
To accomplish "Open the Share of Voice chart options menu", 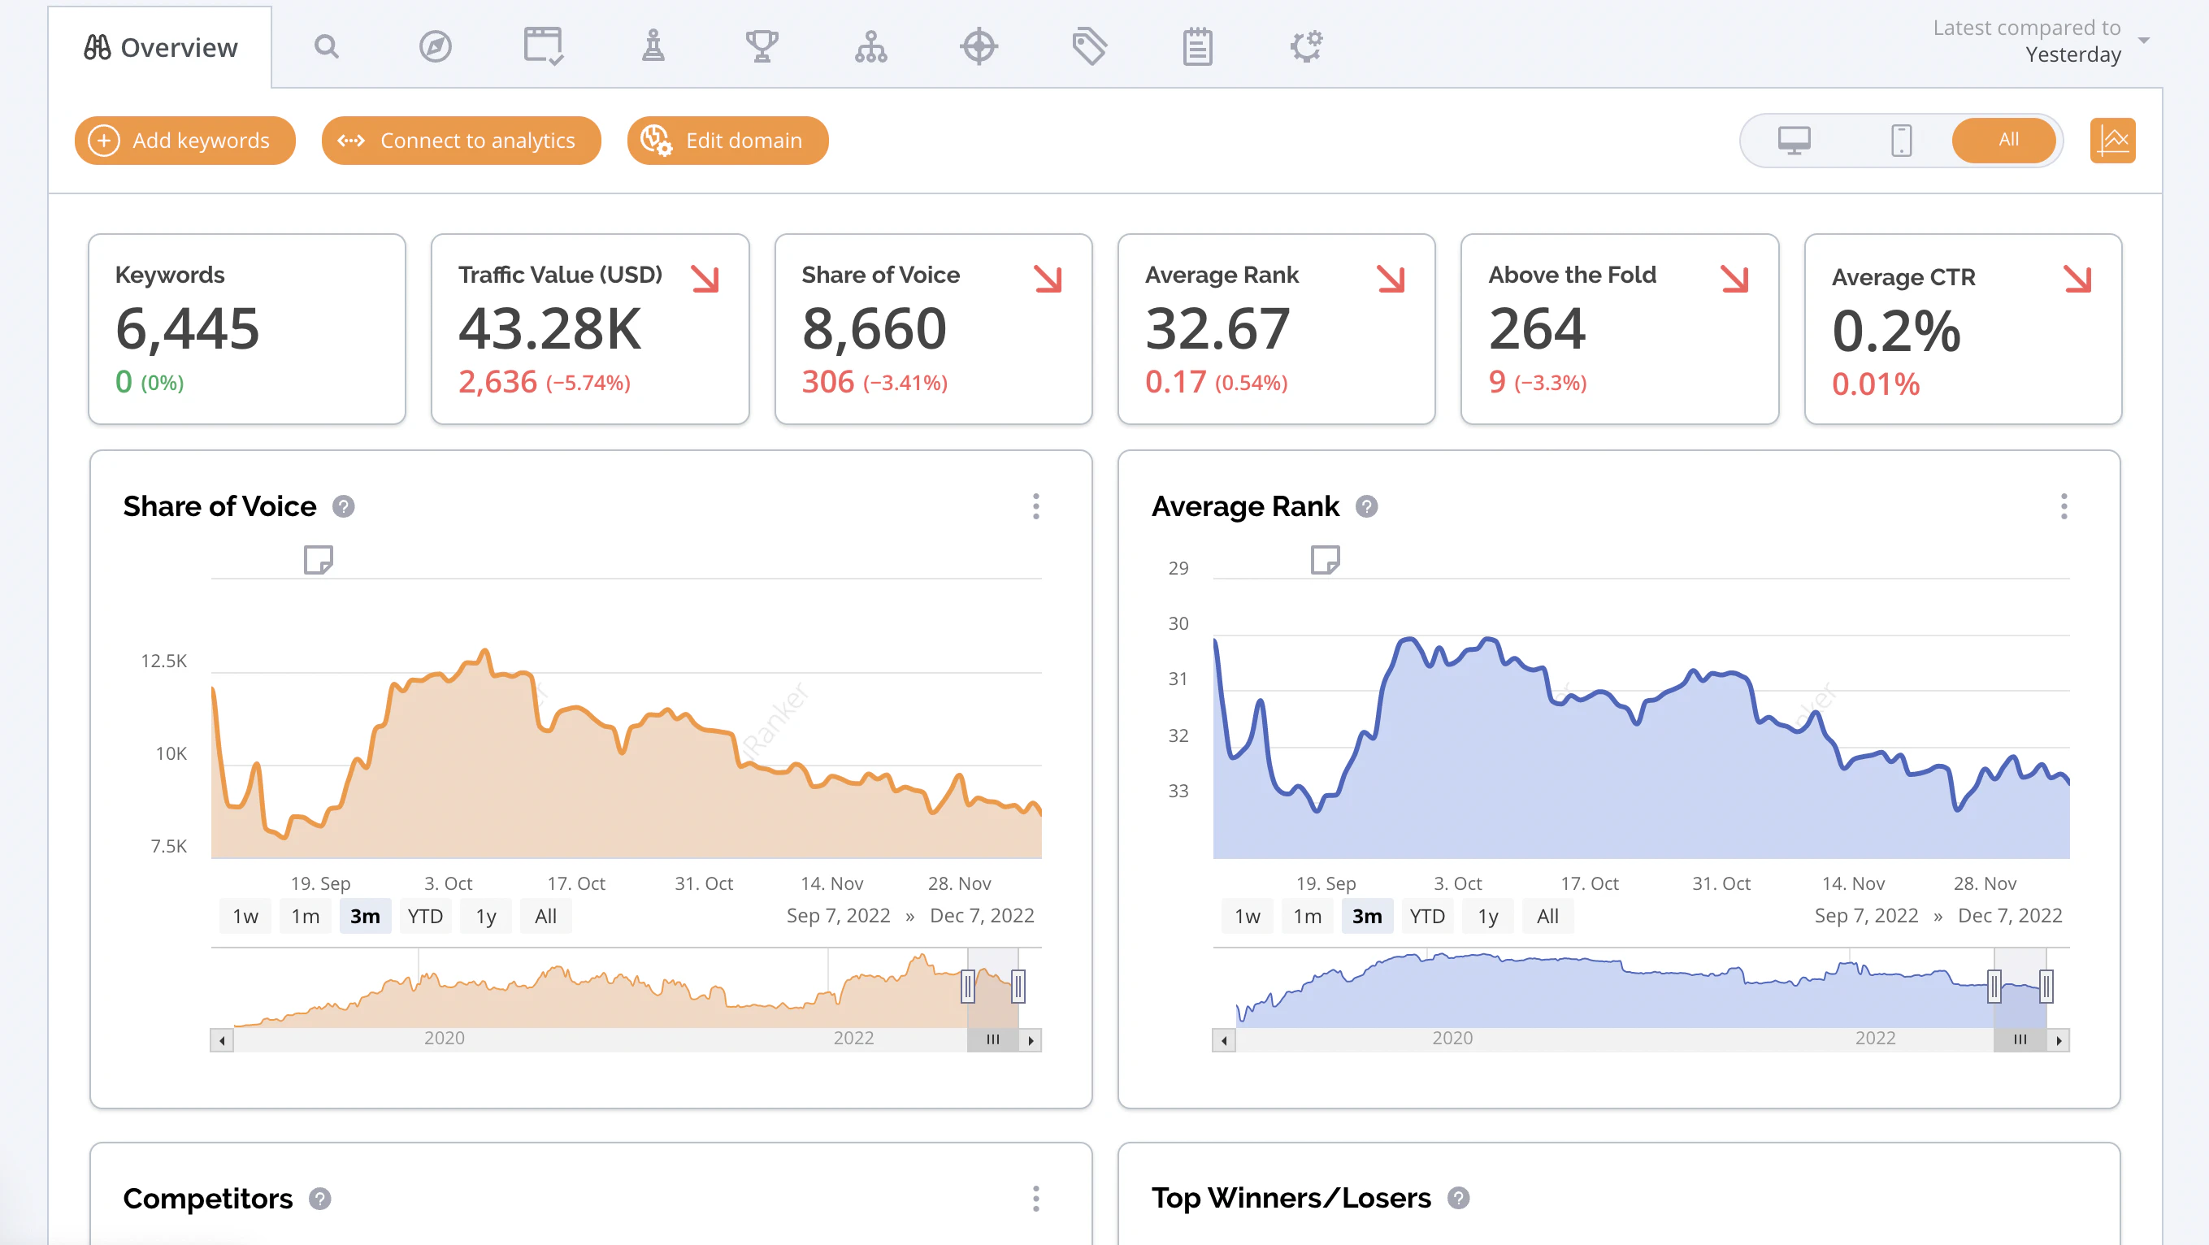I will pos(1037,507).
